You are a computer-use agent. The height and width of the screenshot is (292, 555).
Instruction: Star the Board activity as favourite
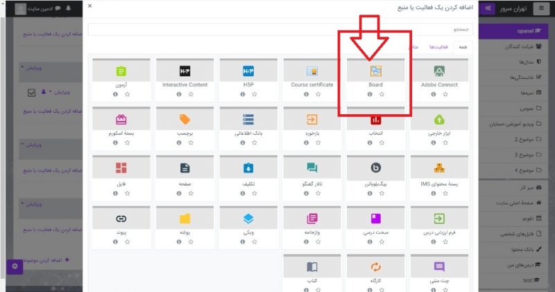click(382, 94)
